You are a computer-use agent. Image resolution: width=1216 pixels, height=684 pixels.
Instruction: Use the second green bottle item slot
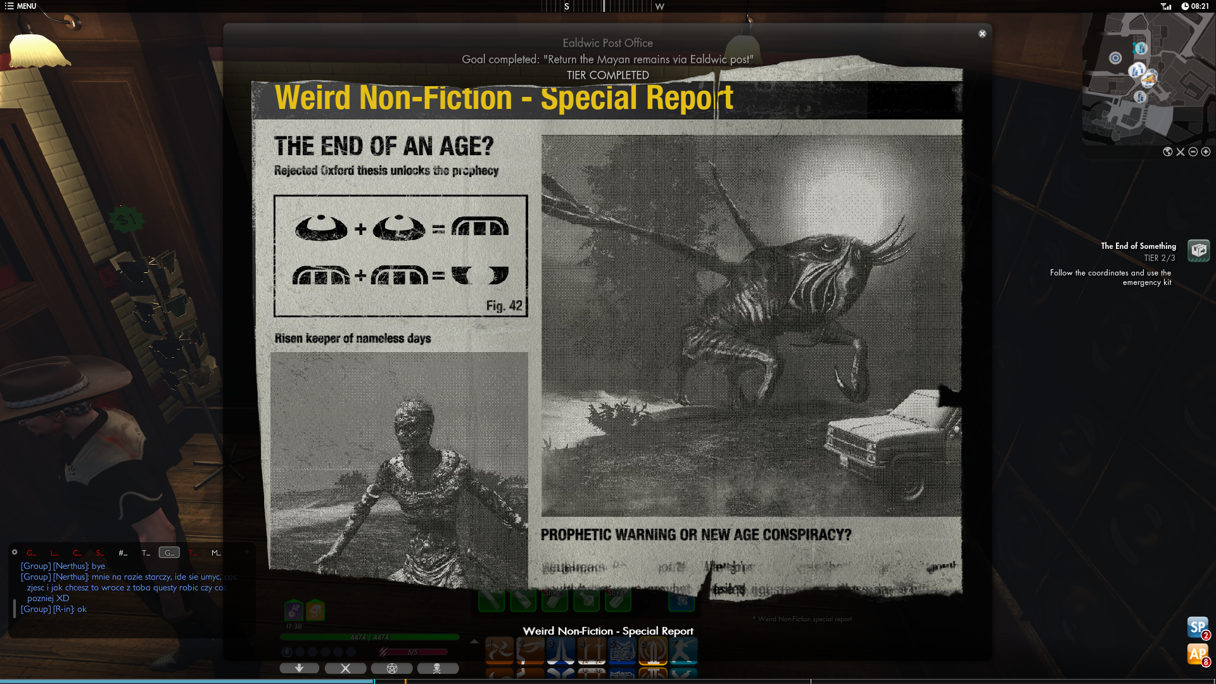(523, 599)
